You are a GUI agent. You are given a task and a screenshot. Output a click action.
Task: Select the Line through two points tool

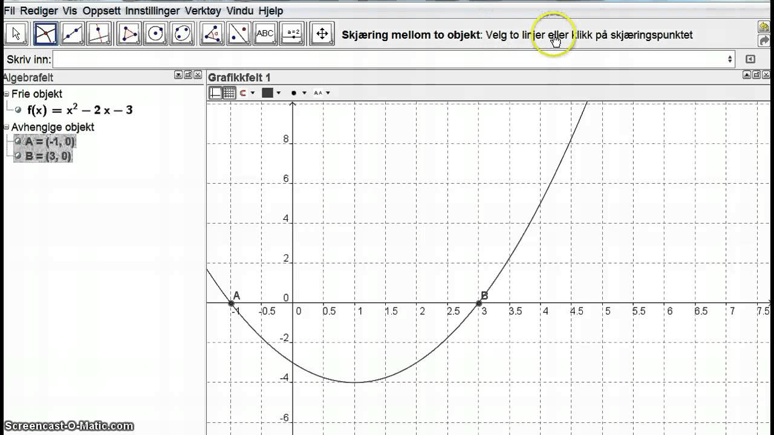(x=72, y=34)
